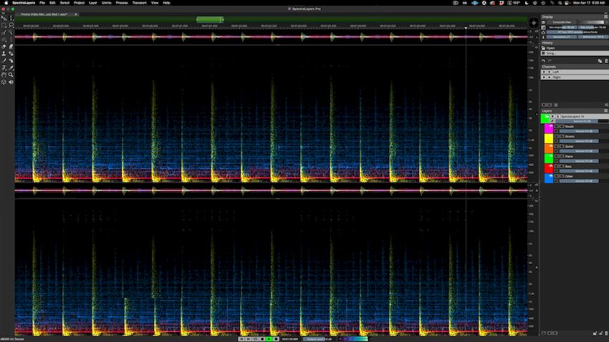Image resolution: width=609 pixels, height=342 pixels.
Task: Toggle the checkbox beside Vocals volume slider
Action: point(556,131)
